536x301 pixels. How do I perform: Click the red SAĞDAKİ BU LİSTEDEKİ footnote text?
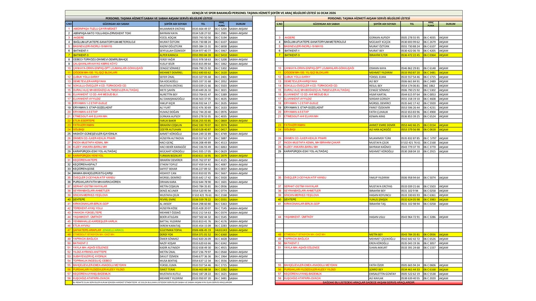(x=368, y=283)
